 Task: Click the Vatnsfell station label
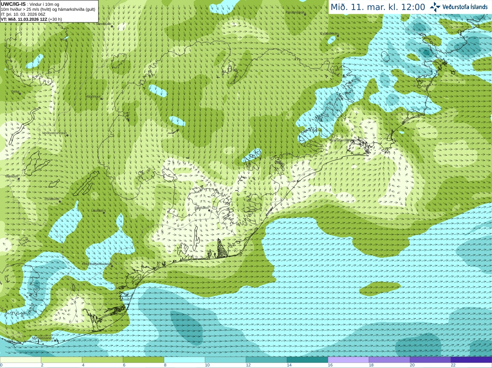coord(11,176)
